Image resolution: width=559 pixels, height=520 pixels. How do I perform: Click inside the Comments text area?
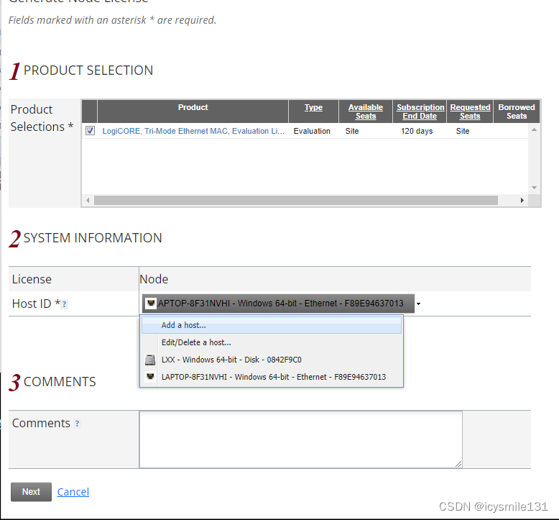click(x=301, y=439)
